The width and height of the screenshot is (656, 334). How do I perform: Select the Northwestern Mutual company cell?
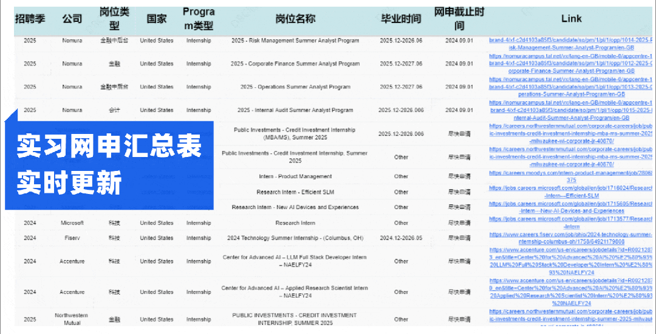coord(72,319)
